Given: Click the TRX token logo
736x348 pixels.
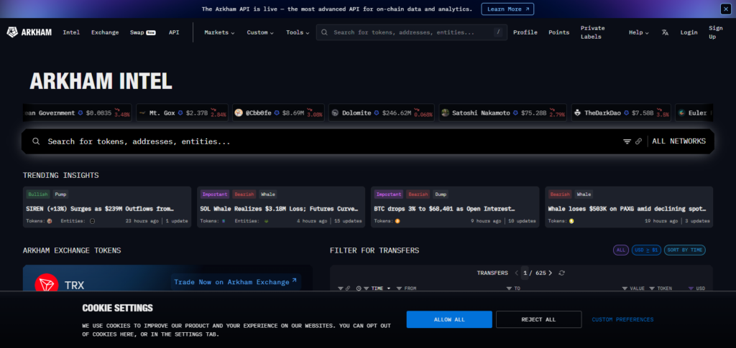Looking at the screenshot, I should [47, 285].
